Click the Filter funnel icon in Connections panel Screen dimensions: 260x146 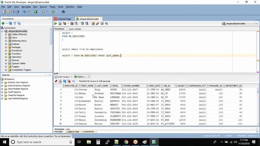(15, 24)
